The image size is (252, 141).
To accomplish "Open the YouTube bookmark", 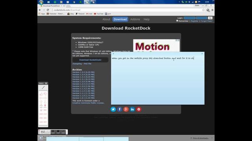I will tap(99, 14).
